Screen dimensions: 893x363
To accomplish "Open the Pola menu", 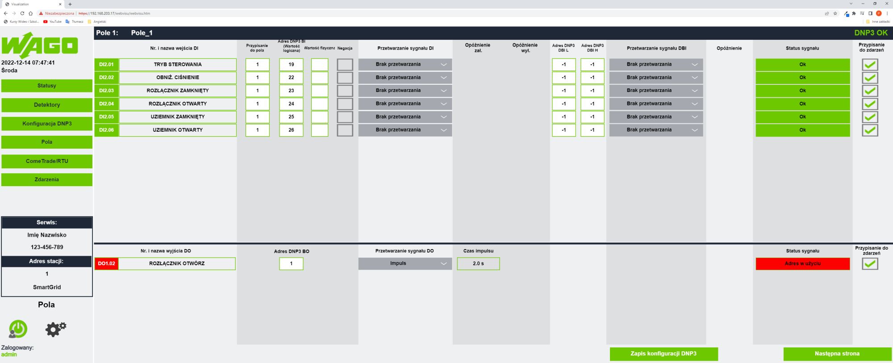I will [x=47, y=142].
